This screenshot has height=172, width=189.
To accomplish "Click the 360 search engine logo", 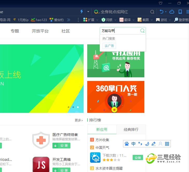I will [x=96, y=12].
